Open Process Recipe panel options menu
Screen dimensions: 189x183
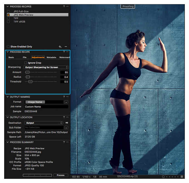tap(67, 52)
